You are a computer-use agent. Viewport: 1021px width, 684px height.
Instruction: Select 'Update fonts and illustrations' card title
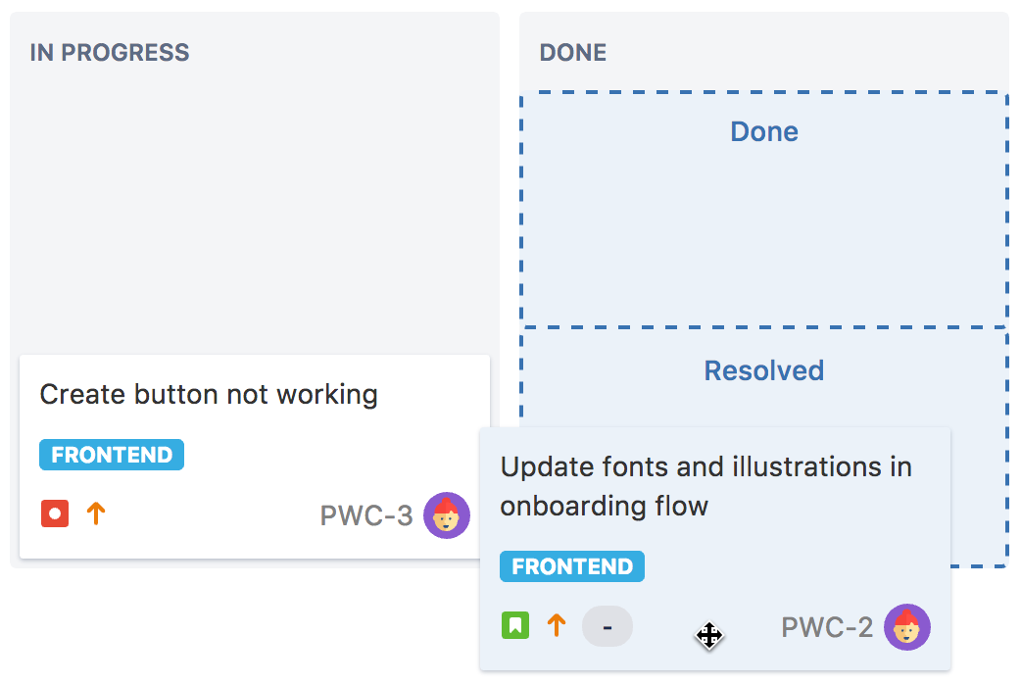705,486
